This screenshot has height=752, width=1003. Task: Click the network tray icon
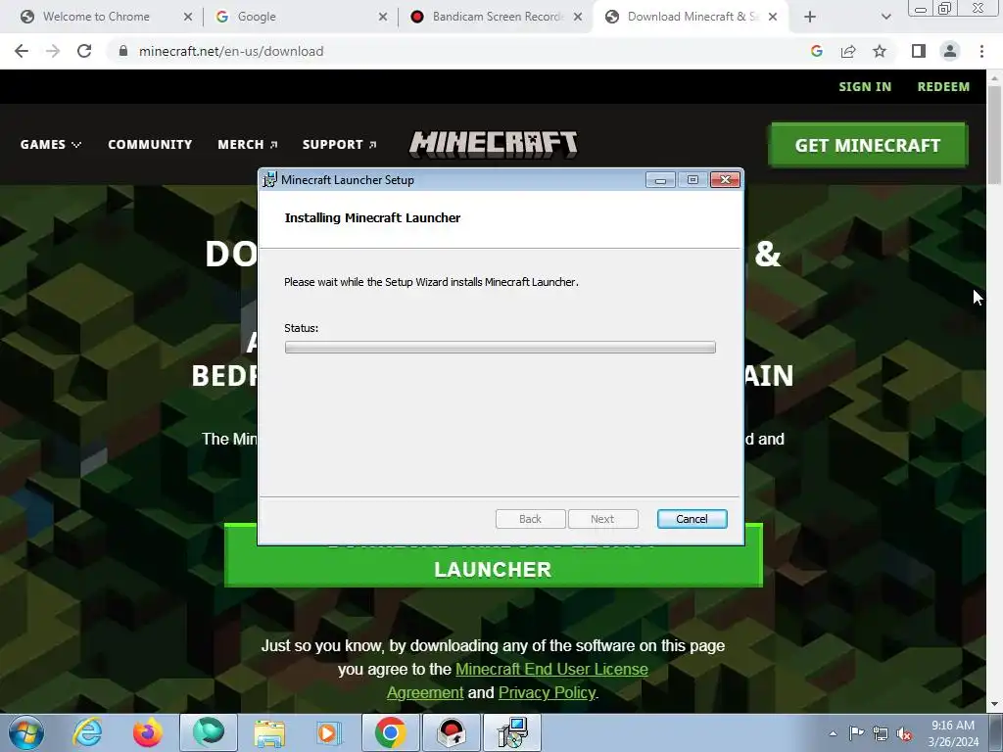pos(881,733)
